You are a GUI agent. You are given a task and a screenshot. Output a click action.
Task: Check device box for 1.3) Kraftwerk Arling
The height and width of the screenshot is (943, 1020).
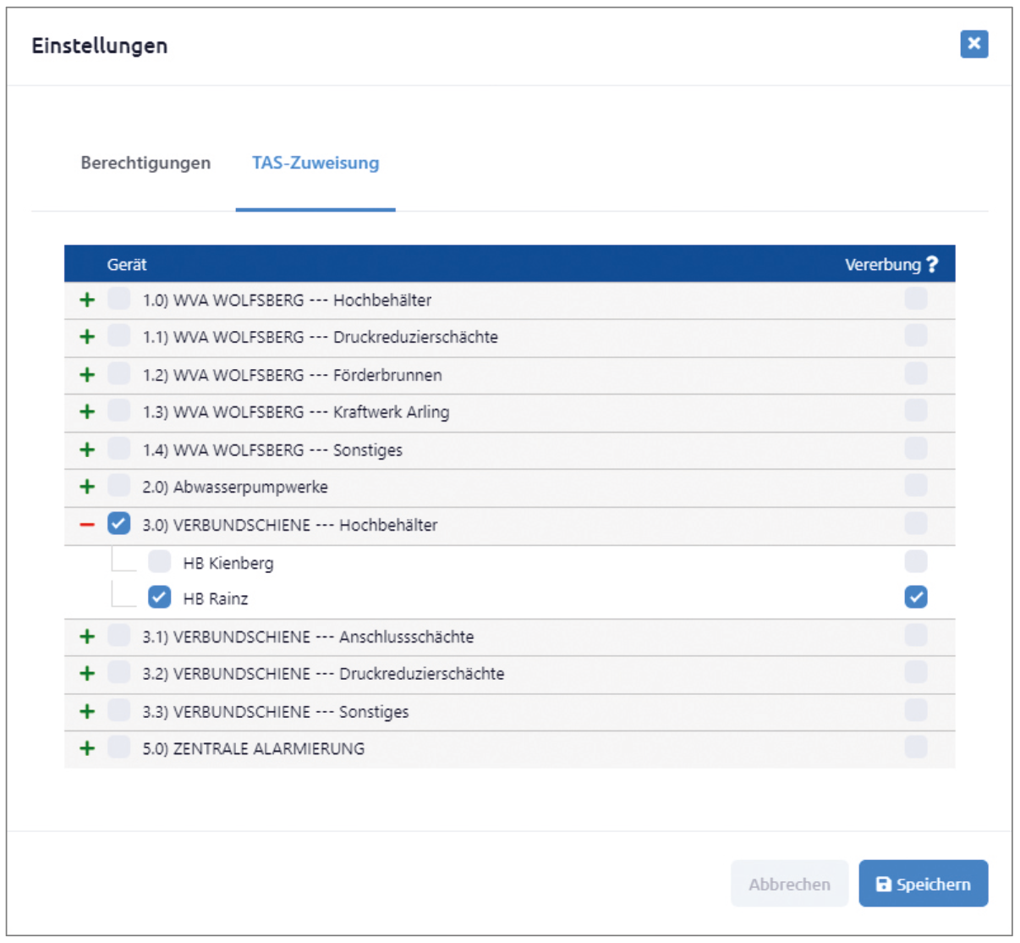coord(118,411)
